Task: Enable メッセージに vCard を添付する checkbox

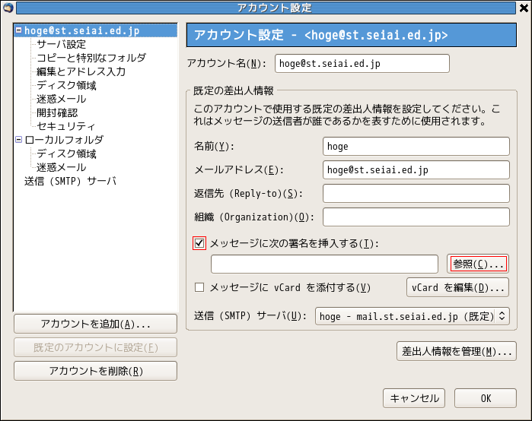Action: [199, 287]
